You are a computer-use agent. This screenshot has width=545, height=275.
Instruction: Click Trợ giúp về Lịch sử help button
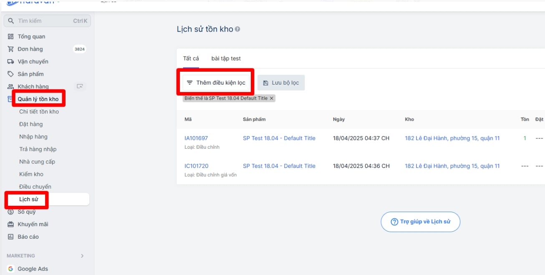point(420,222)
